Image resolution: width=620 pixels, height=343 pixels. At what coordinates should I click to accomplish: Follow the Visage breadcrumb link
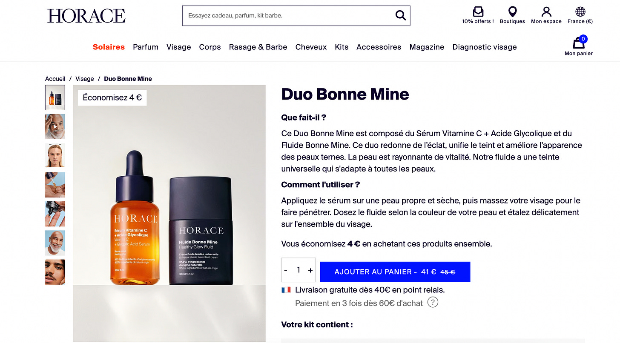tap(85, 79)
